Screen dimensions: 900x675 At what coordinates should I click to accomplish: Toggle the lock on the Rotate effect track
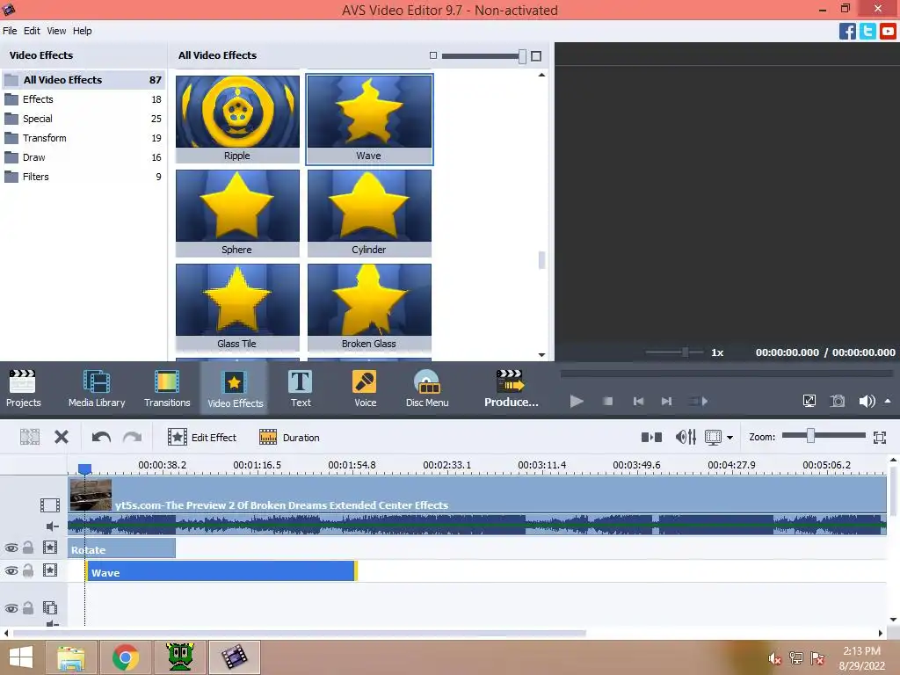coord(28,548)
